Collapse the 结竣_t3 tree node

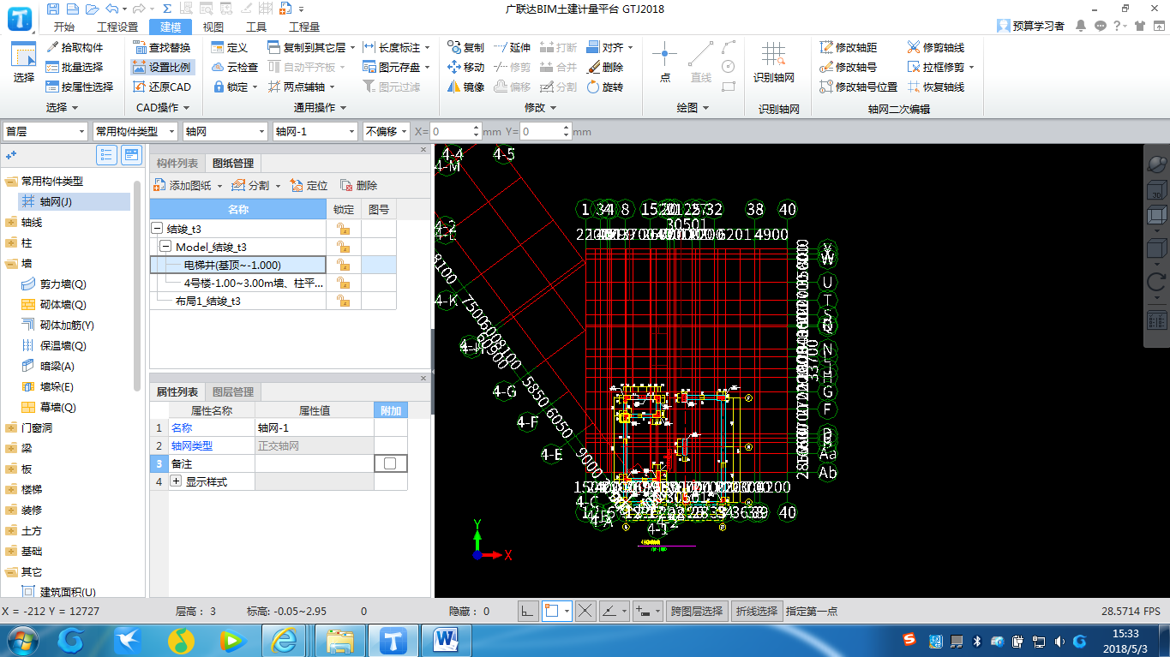157,229
